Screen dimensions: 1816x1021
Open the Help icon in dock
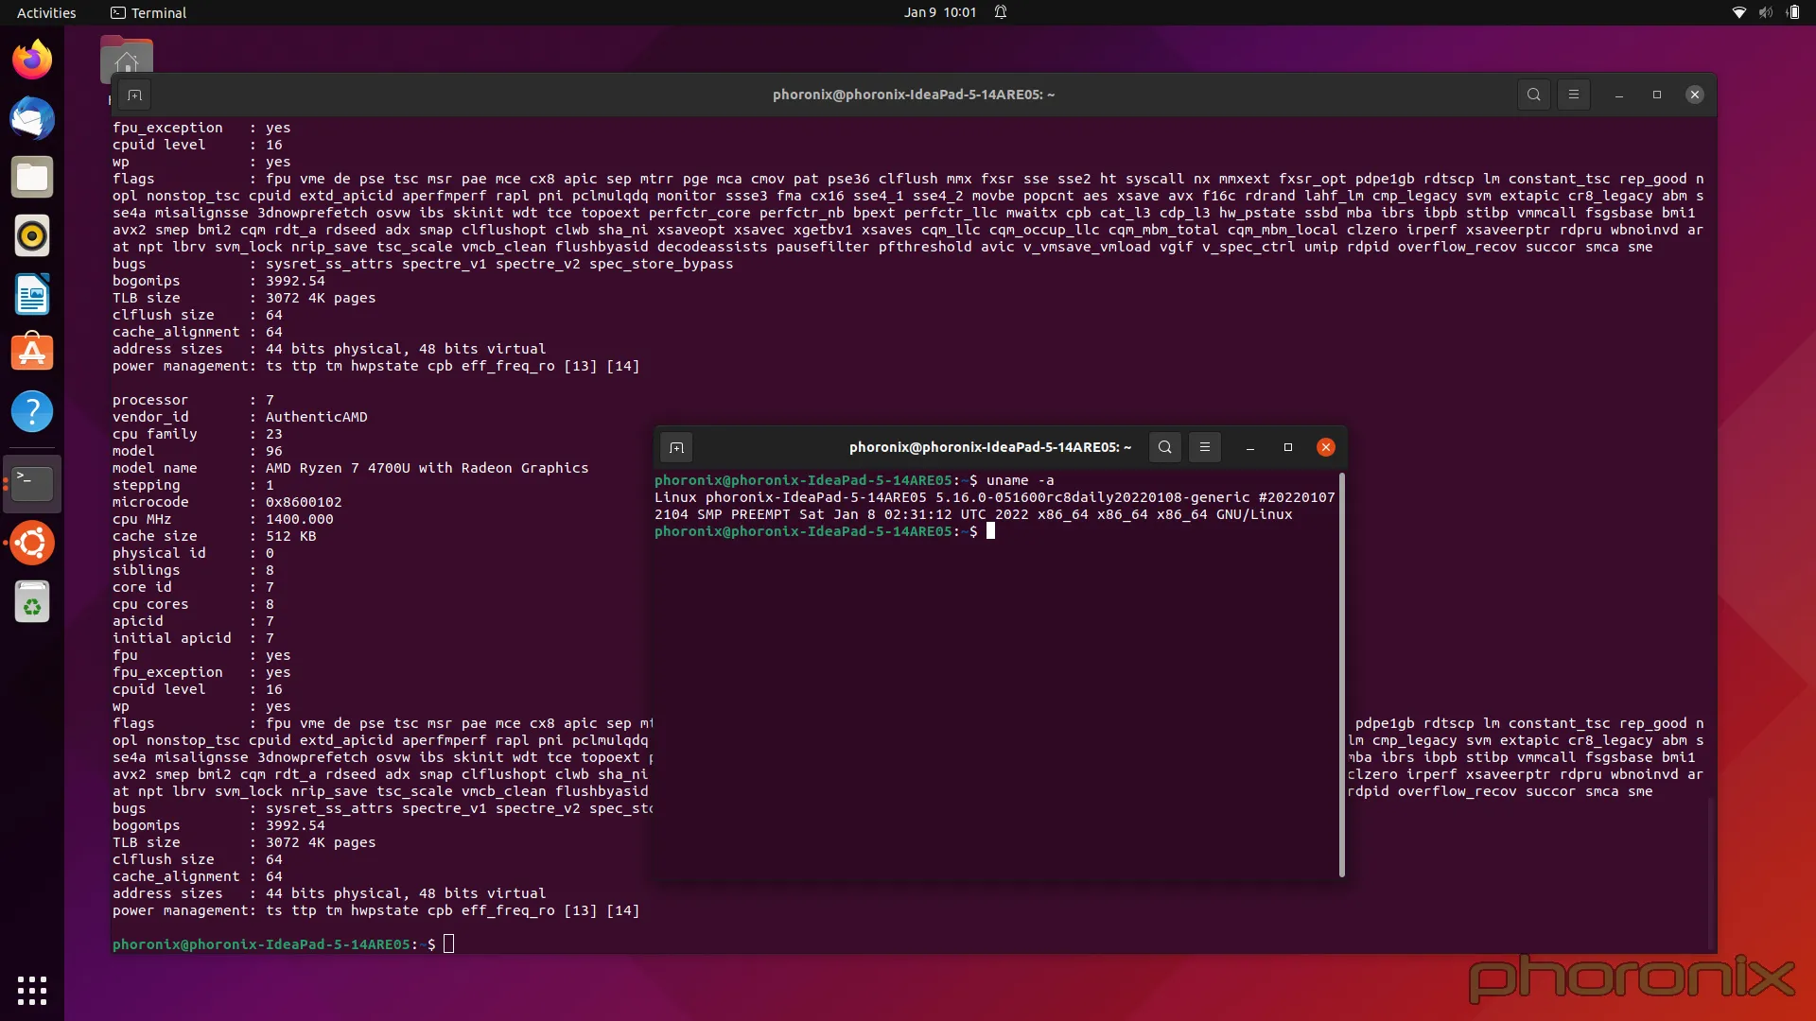click(32, 411)
